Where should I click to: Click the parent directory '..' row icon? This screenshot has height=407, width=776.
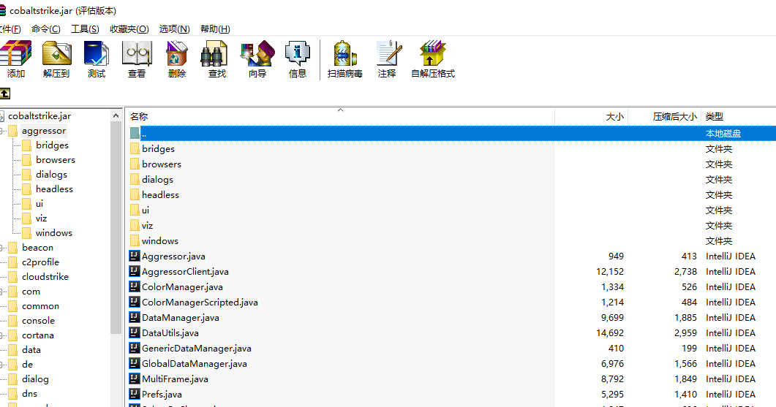pyautogui.click(x=135, y=133)
